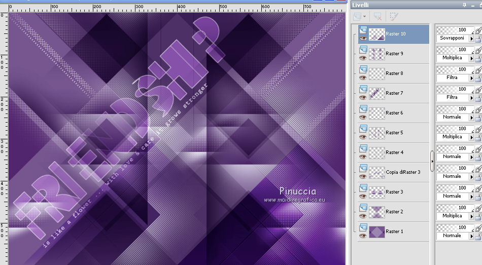The width and height of the screenshot is (482, 265).
Task: Select the layer named Raster 2
Action: tap(394, 212)
